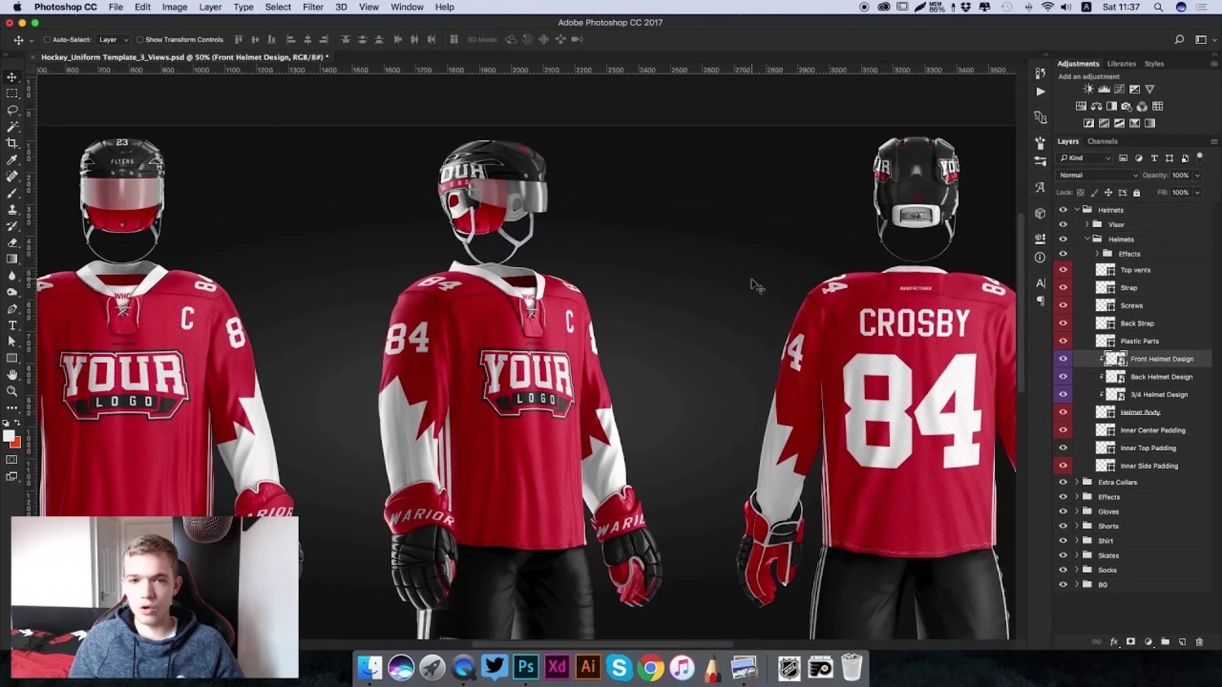
Task: Select the Healing Brush tool
Action: click(12, 177)
